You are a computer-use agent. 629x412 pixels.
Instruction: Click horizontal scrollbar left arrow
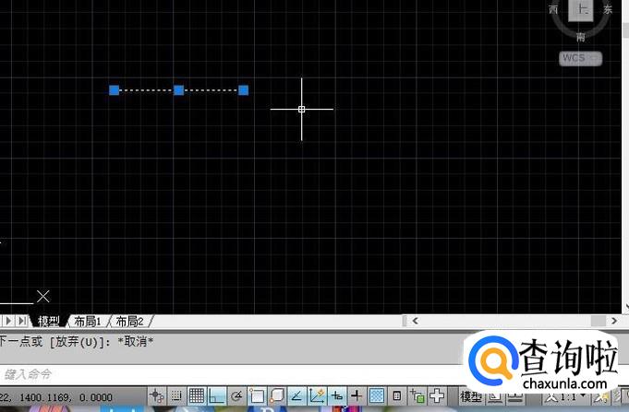[416, 321]
